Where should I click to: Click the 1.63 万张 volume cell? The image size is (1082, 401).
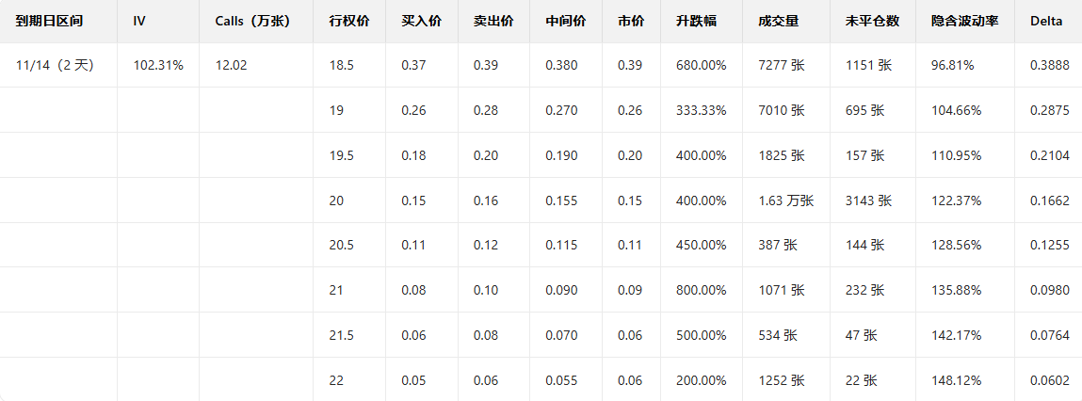[x=785, y=200]
